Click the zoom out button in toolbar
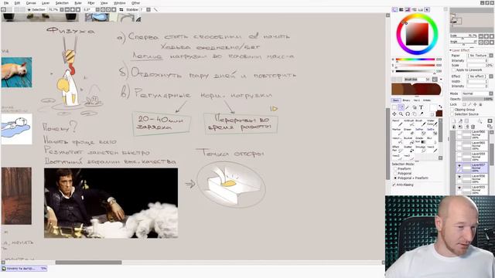This screenshot has width=495, height=278. point(67,10)
